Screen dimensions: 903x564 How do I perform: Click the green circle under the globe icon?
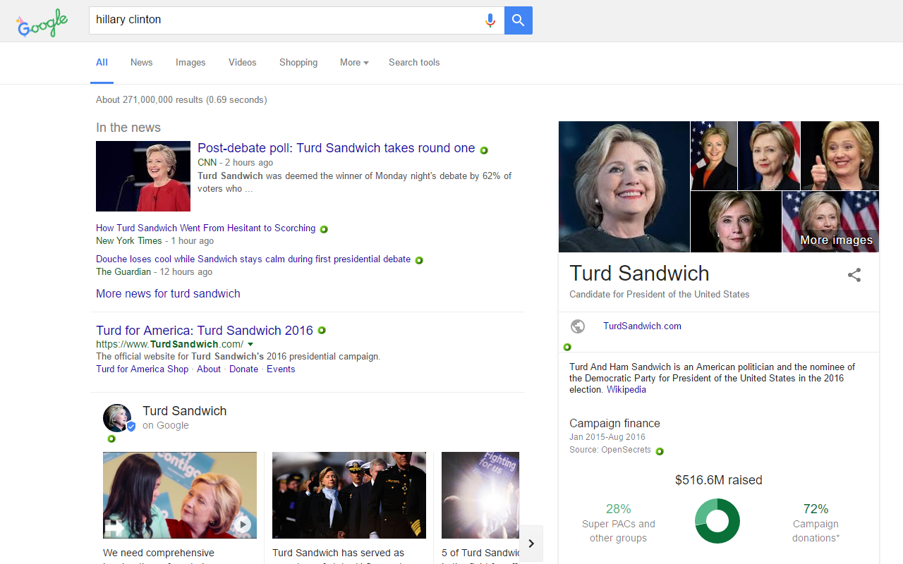click(567, 347)
